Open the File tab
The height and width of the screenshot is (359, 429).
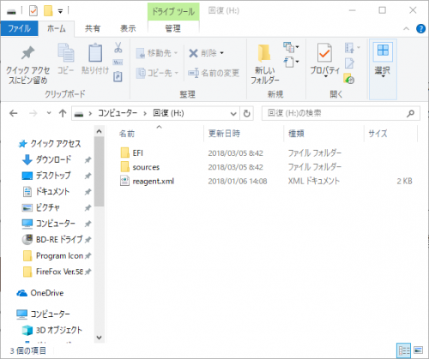point(19,28)
